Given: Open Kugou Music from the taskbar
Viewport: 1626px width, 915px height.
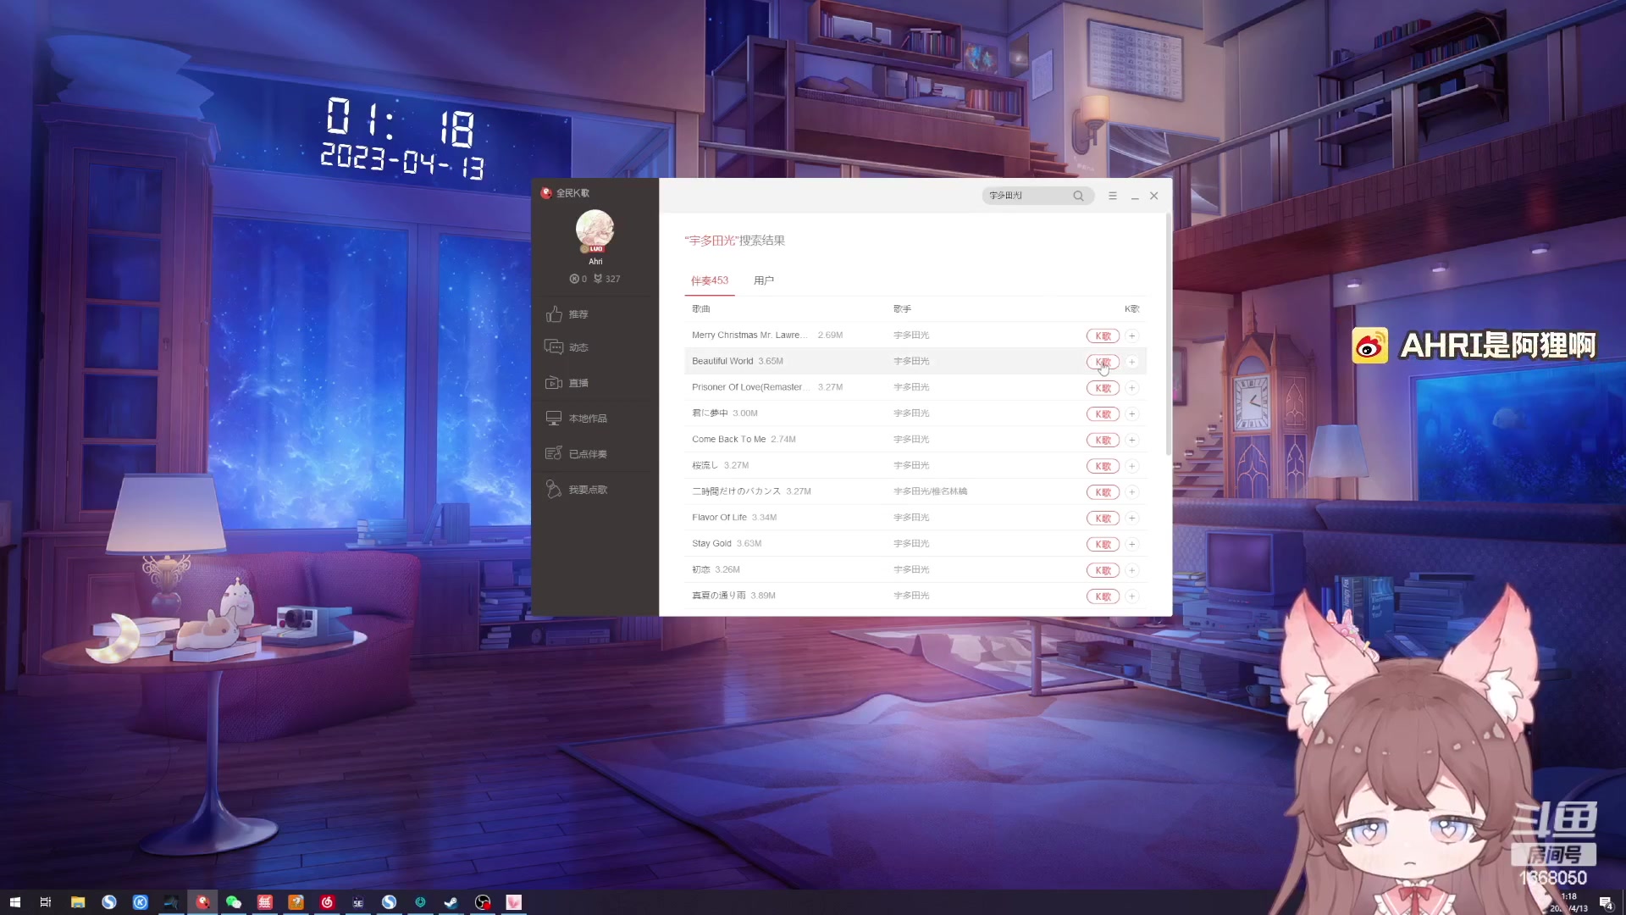Looking at the screenshot, I should pyautogui.click(x=141, y=902).
